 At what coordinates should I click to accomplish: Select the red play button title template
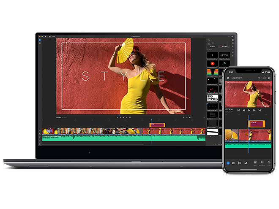pyautogui.click(x=212, y=64)
